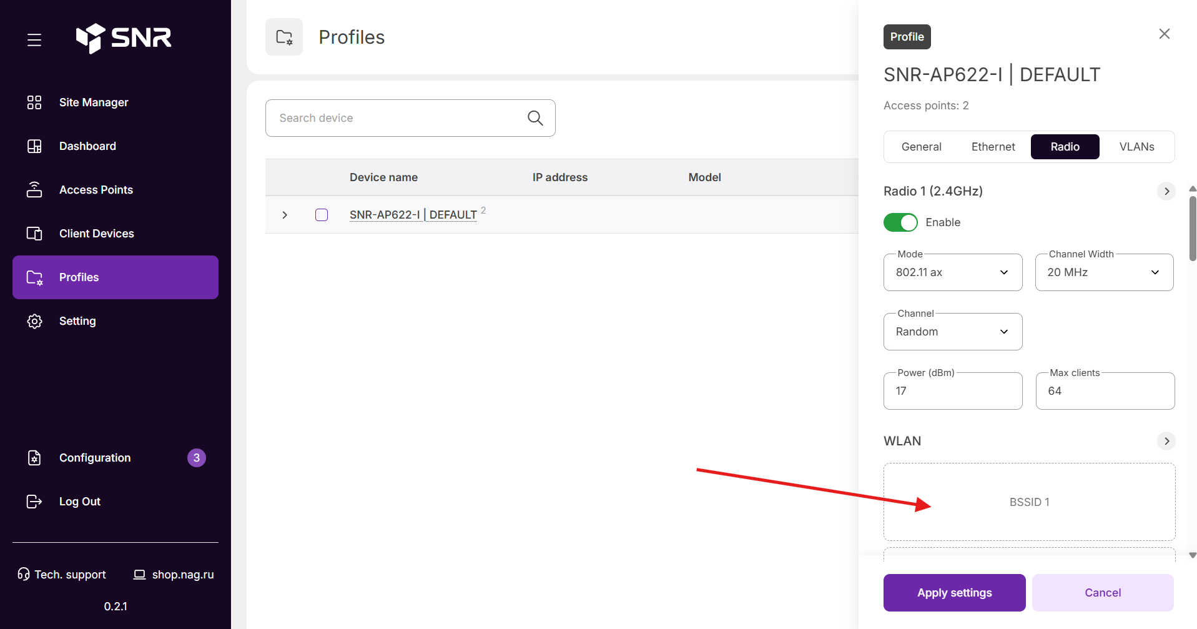Click the Client Devices icon
This screenshot has height=629, width=1197.
[x=34, y=234]
